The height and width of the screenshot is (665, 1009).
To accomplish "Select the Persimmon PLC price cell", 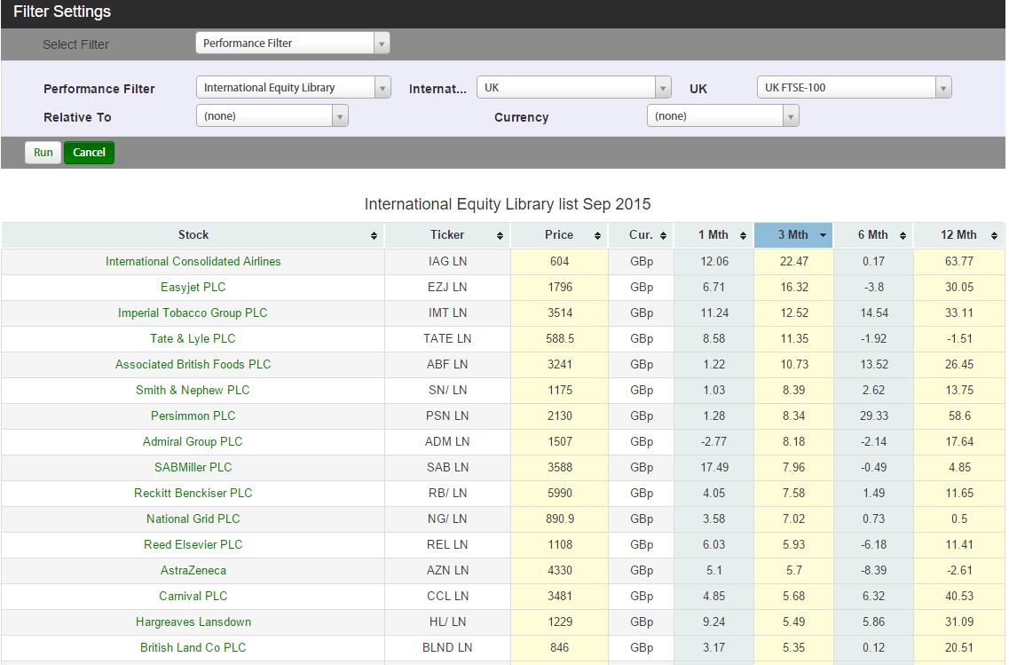I will click(x=559, y=416).
